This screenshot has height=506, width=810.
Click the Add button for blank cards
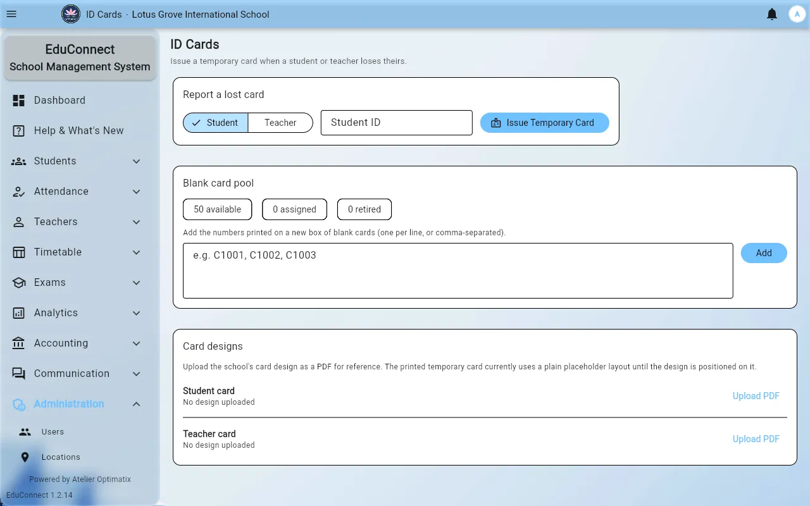[x=764, y=253]
